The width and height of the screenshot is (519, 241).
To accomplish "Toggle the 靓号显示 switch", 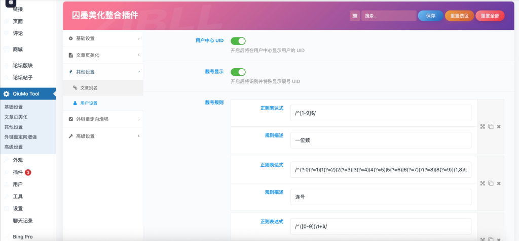I will pos(238,72).
